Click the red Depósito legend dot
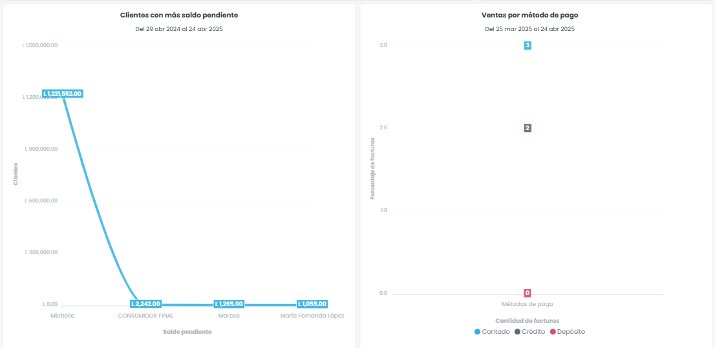This screenshot has height=348, width=715. (553, 332)
